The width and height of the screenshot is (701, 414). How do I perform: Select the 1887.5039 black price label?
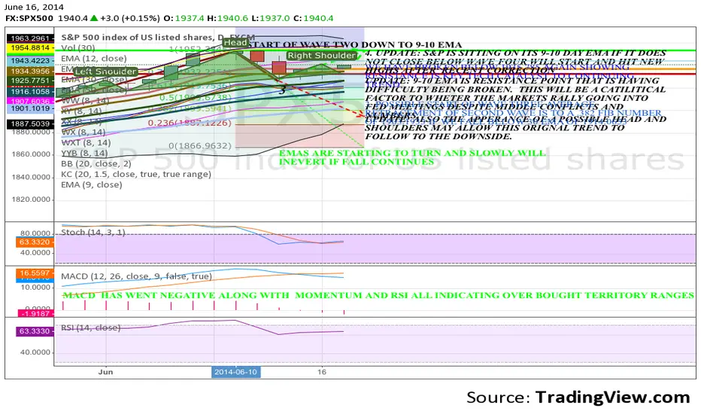point(30,123)
